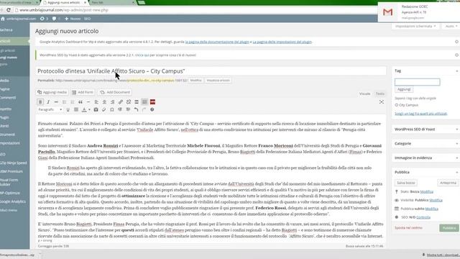Screen dimensions: 460x259
Task: Collapse the Pubblica panel
Action: [x=456, y=172]
